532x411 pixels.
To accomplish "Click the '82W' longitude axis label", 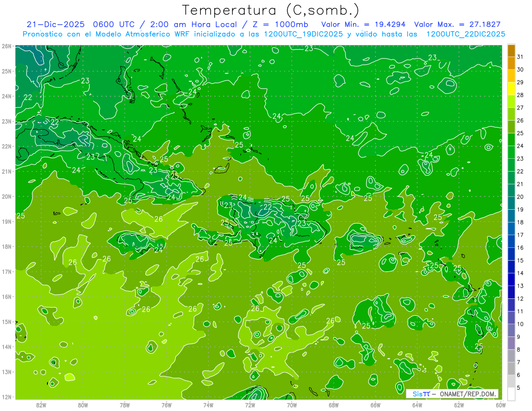I will [41, 405].
